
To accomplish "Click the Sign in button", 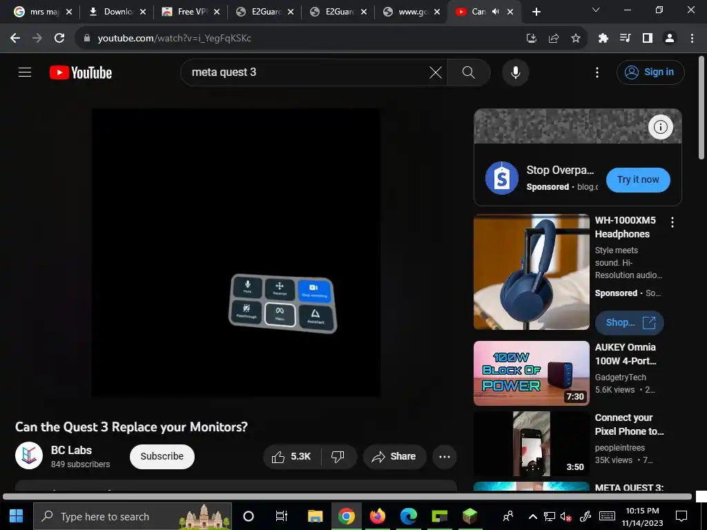I will pyautogui.click(x=650, y=72).
